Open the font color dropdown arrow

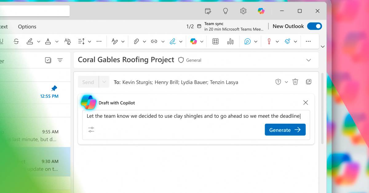pyautogui.click(x=57, y=41)
